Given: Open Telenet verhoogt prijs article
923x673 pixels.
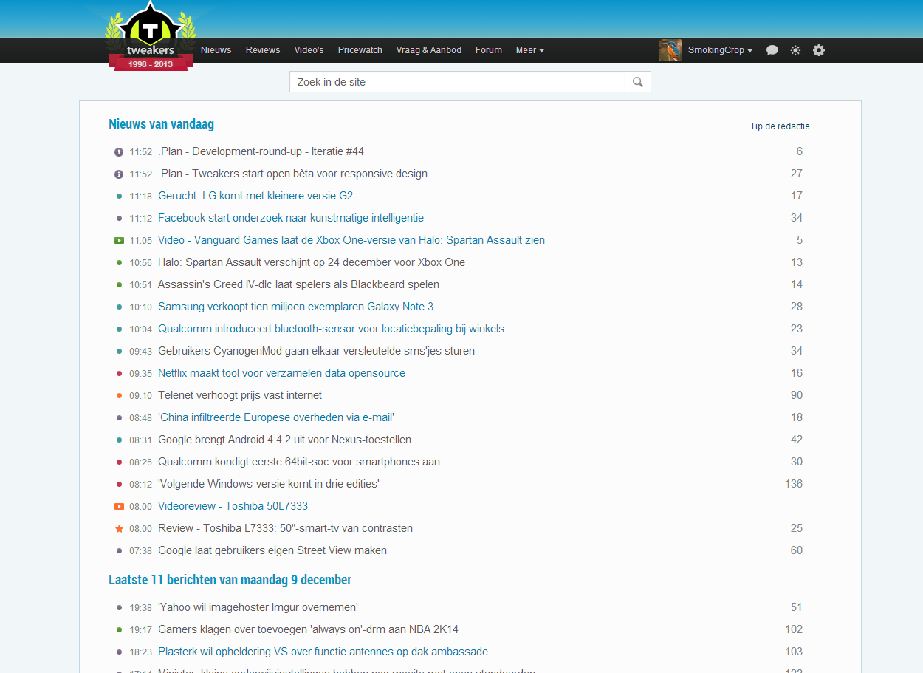Looking at the screenshot, I should [240, 395].
